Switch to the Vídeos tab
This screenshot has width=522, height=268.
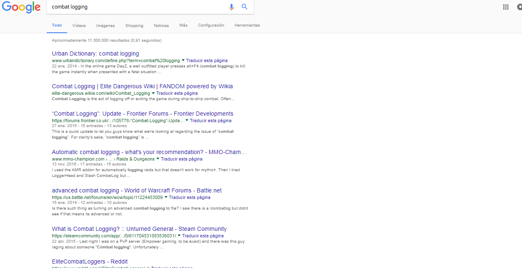point(79,25)
